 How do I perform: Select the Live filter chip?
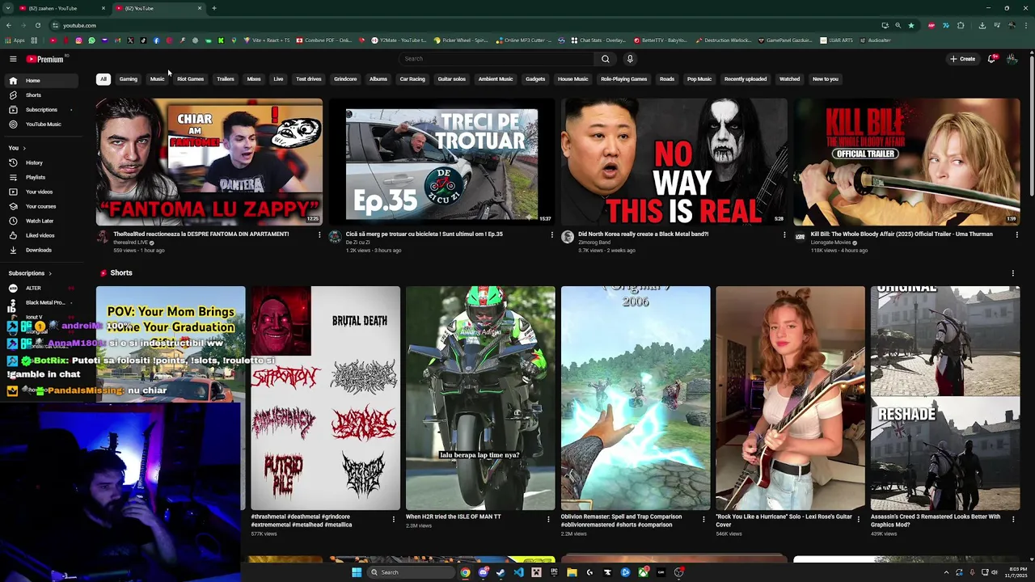click(x=278, y=79)
